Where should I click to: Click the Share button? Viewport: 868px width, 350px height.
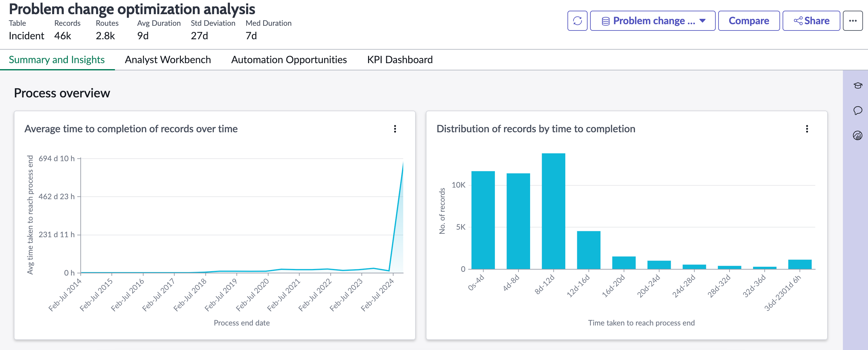point(811,21)
